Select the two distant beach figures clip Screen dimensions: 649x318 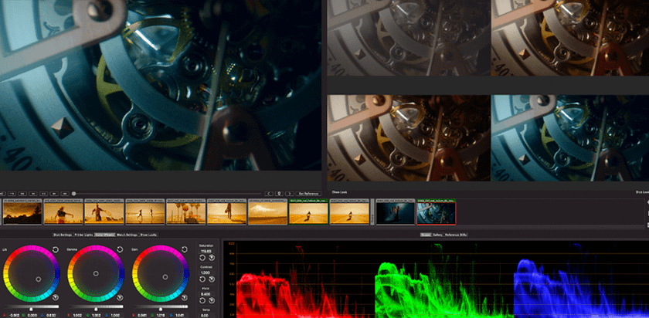coord(145,211)
